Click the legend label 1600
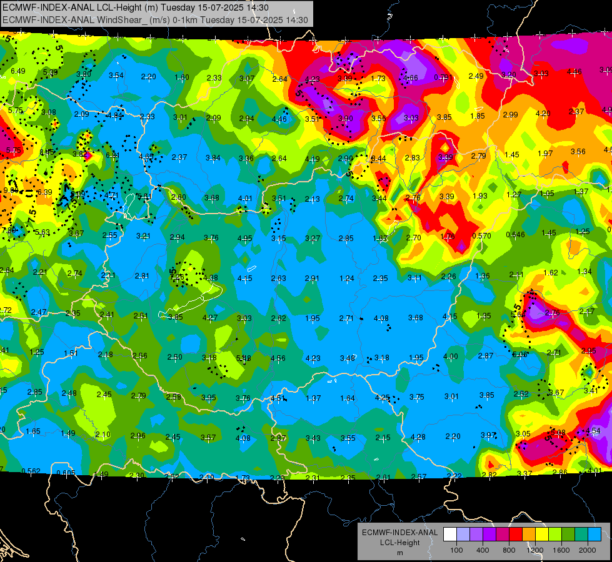 coord(561,550)
